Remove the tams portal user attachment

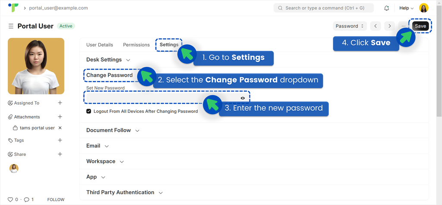[60, 127]
